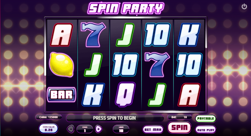Click the green J atop third reel

coord(125,35)
